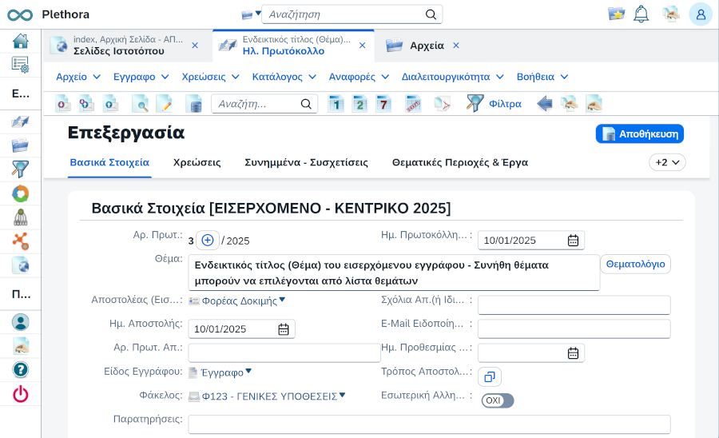Click the Παρατηρήσεις remarks field
Screen dimensions: 719x438
[429, 424]
